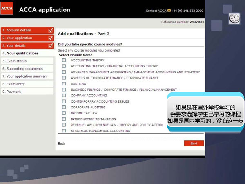Enable the COMPANY ACCOUNTING module checkbox
245x184 pixels.
tap(64, 95)
